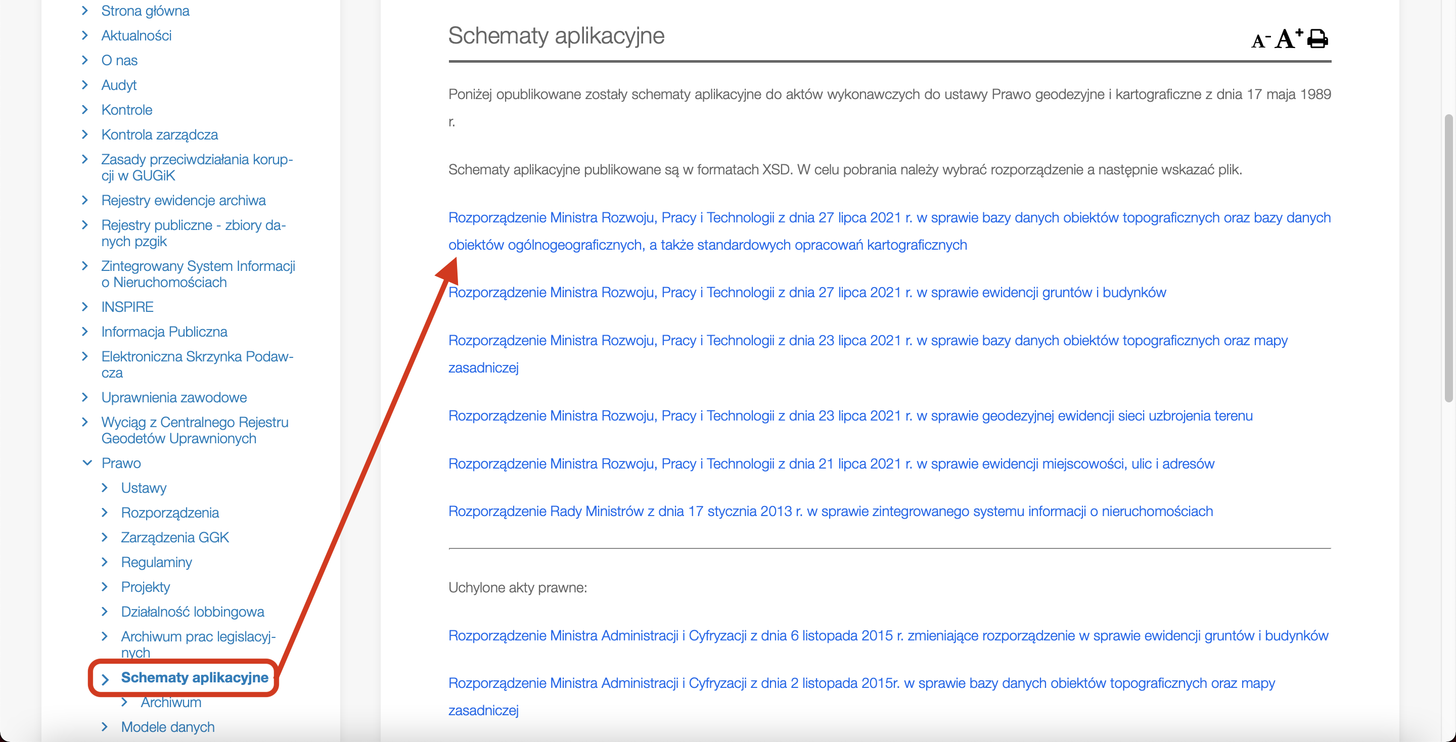Image resolution: width=1456 pixels, height=742 pixels.
Task: Select Schematy aplikacyjne in sidebar
Action: (x=195, y=677)
